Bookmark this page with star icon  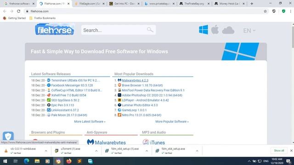click(265, 11)
